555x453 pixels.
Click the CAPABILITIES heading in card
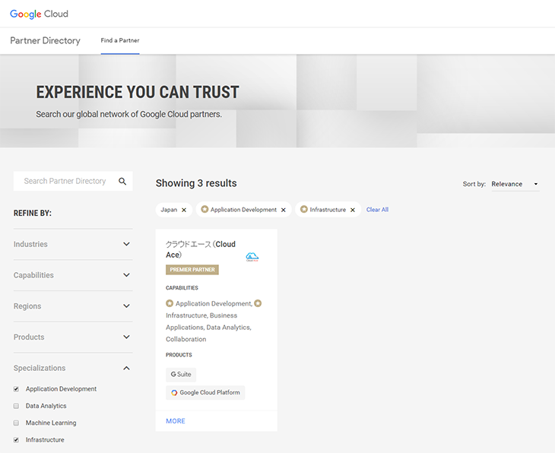tap(182, 288)
